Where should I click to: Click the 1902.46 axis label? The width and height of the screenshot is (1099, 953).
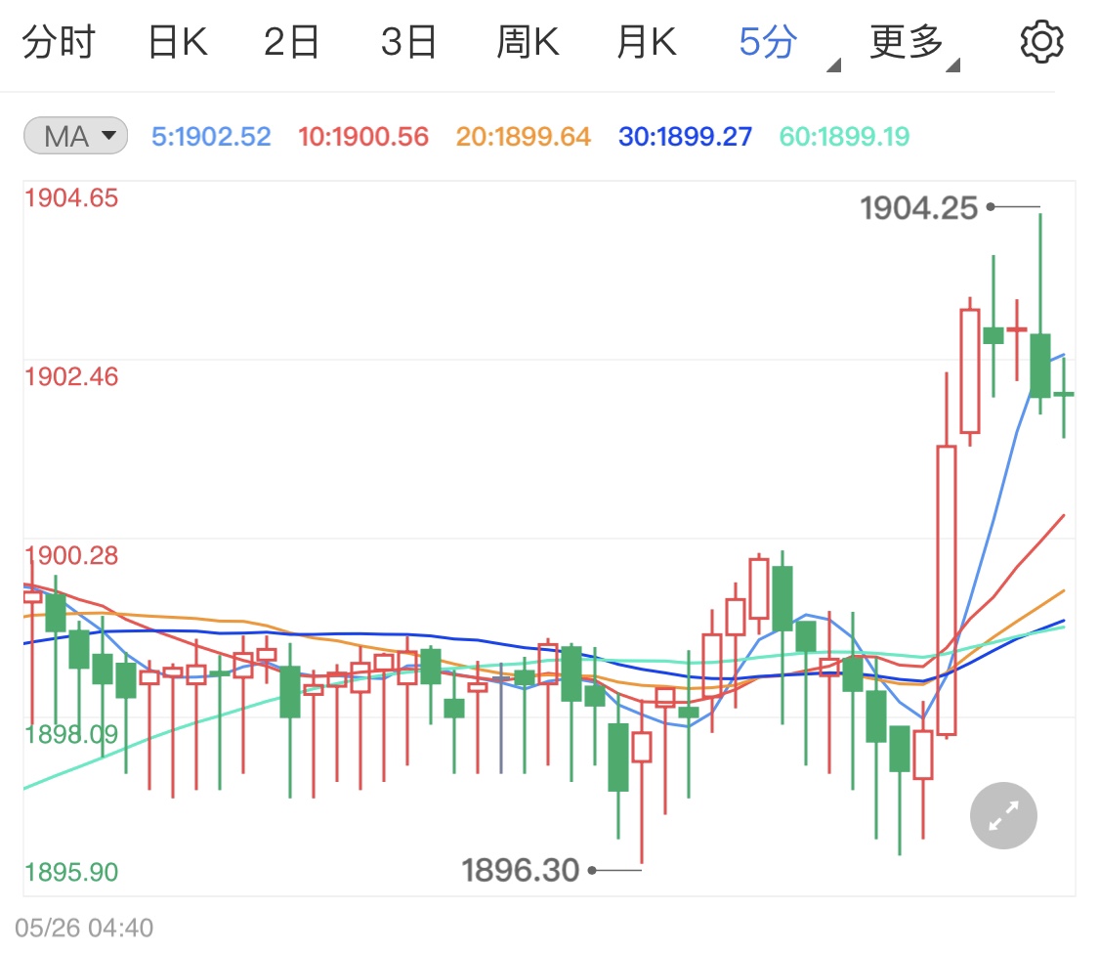[x=71, y=377]
